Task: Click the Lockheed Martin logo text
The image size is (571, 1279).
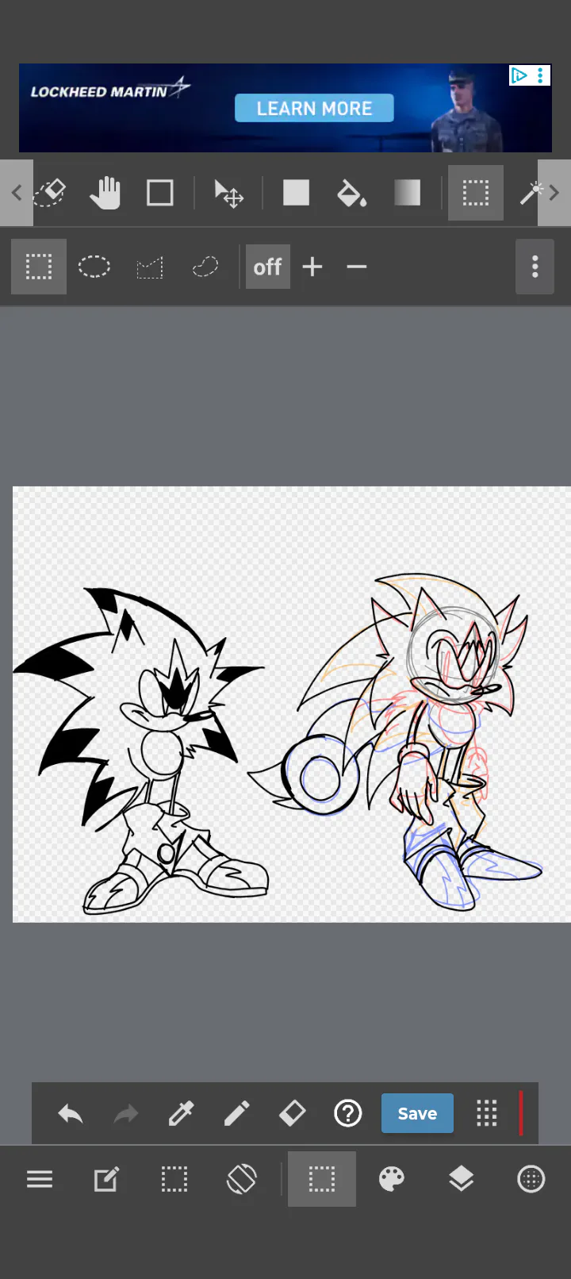Action: click(109, 90)
